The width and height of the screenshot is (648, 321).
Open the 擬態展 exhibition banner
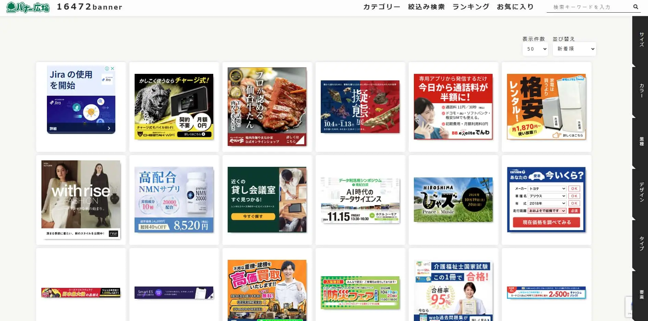click(x=360, y=107)
